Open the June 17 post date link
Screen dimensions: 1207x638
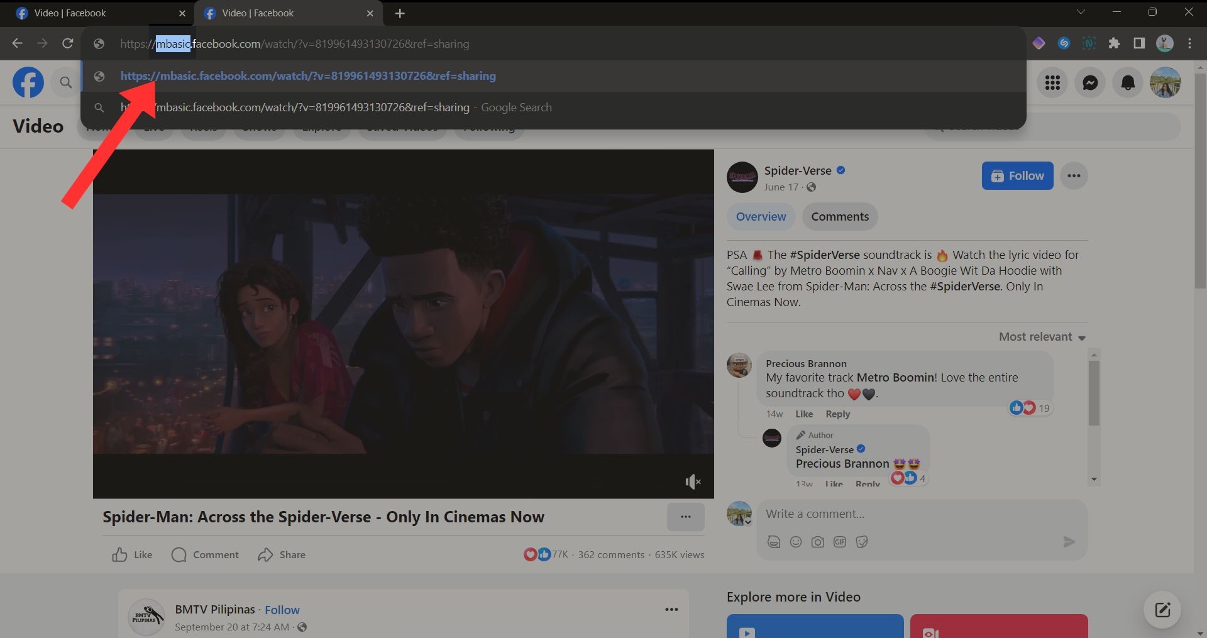tap(781, 187)
